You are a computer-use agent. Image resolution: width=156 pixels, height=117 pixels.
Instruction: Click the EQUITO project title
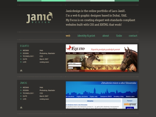point(25,46)
